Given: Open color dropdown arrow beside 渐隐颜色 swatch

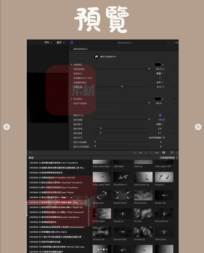Looking at the screenshot, I should tap(163, 65).
